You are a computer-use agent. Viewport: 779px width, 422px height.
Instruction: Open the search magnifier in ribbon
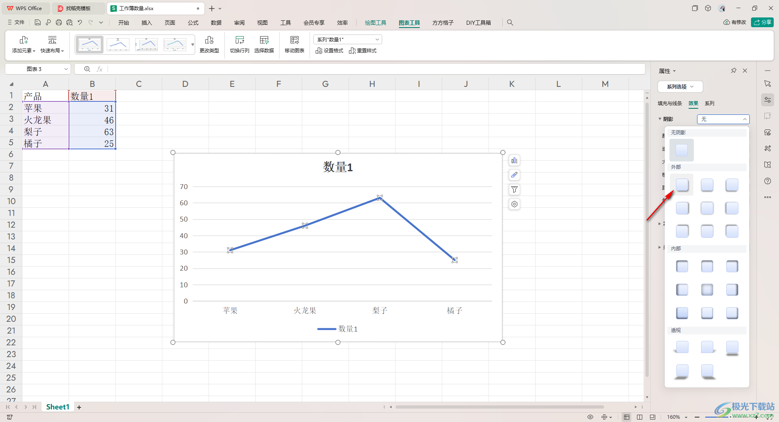510,23
